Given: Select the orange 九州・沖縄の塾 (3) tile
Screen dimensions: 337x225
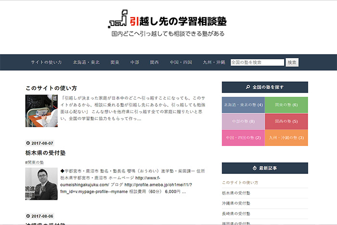Looking at the screenshot, I should coord(286,138).
